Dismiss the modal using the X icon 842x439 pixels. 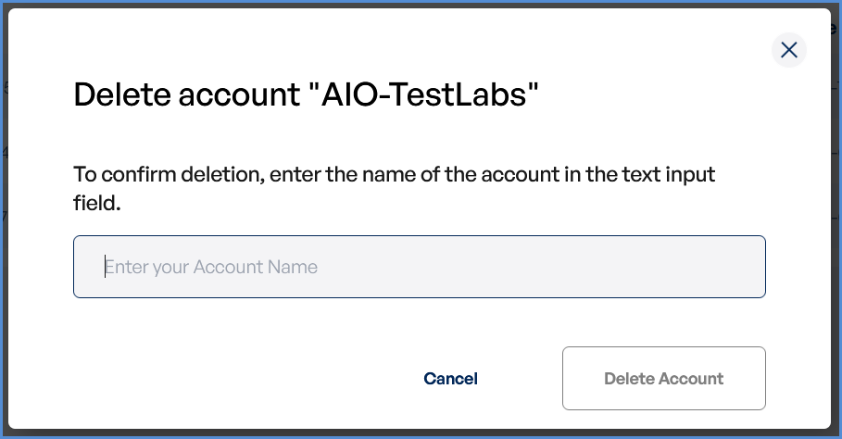(788, 50)
